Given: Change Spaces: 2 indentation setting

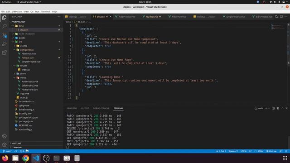Looking at the screenshot, I should 233,151.
